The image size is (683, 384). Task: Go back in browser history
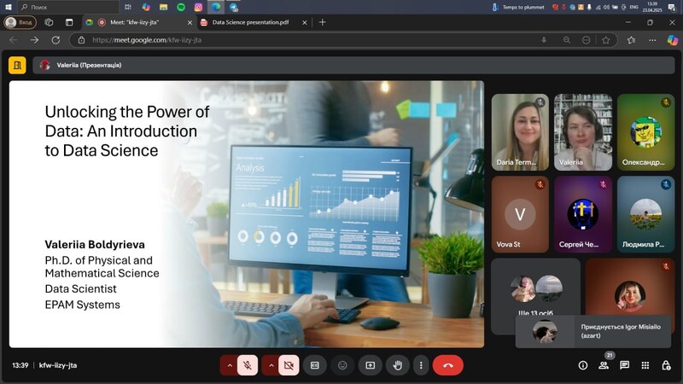pos(14,40)
